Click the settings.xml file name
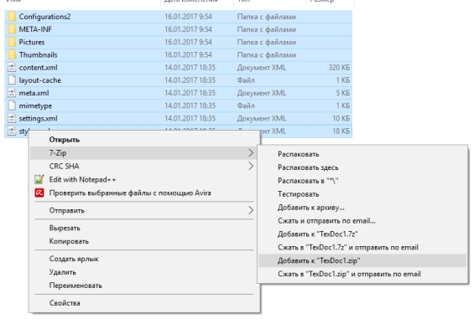 [38, 118]
